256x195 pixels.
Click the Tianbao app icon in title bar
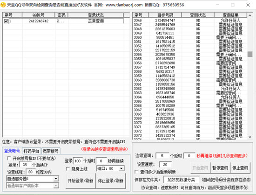(x=3, y=5)
